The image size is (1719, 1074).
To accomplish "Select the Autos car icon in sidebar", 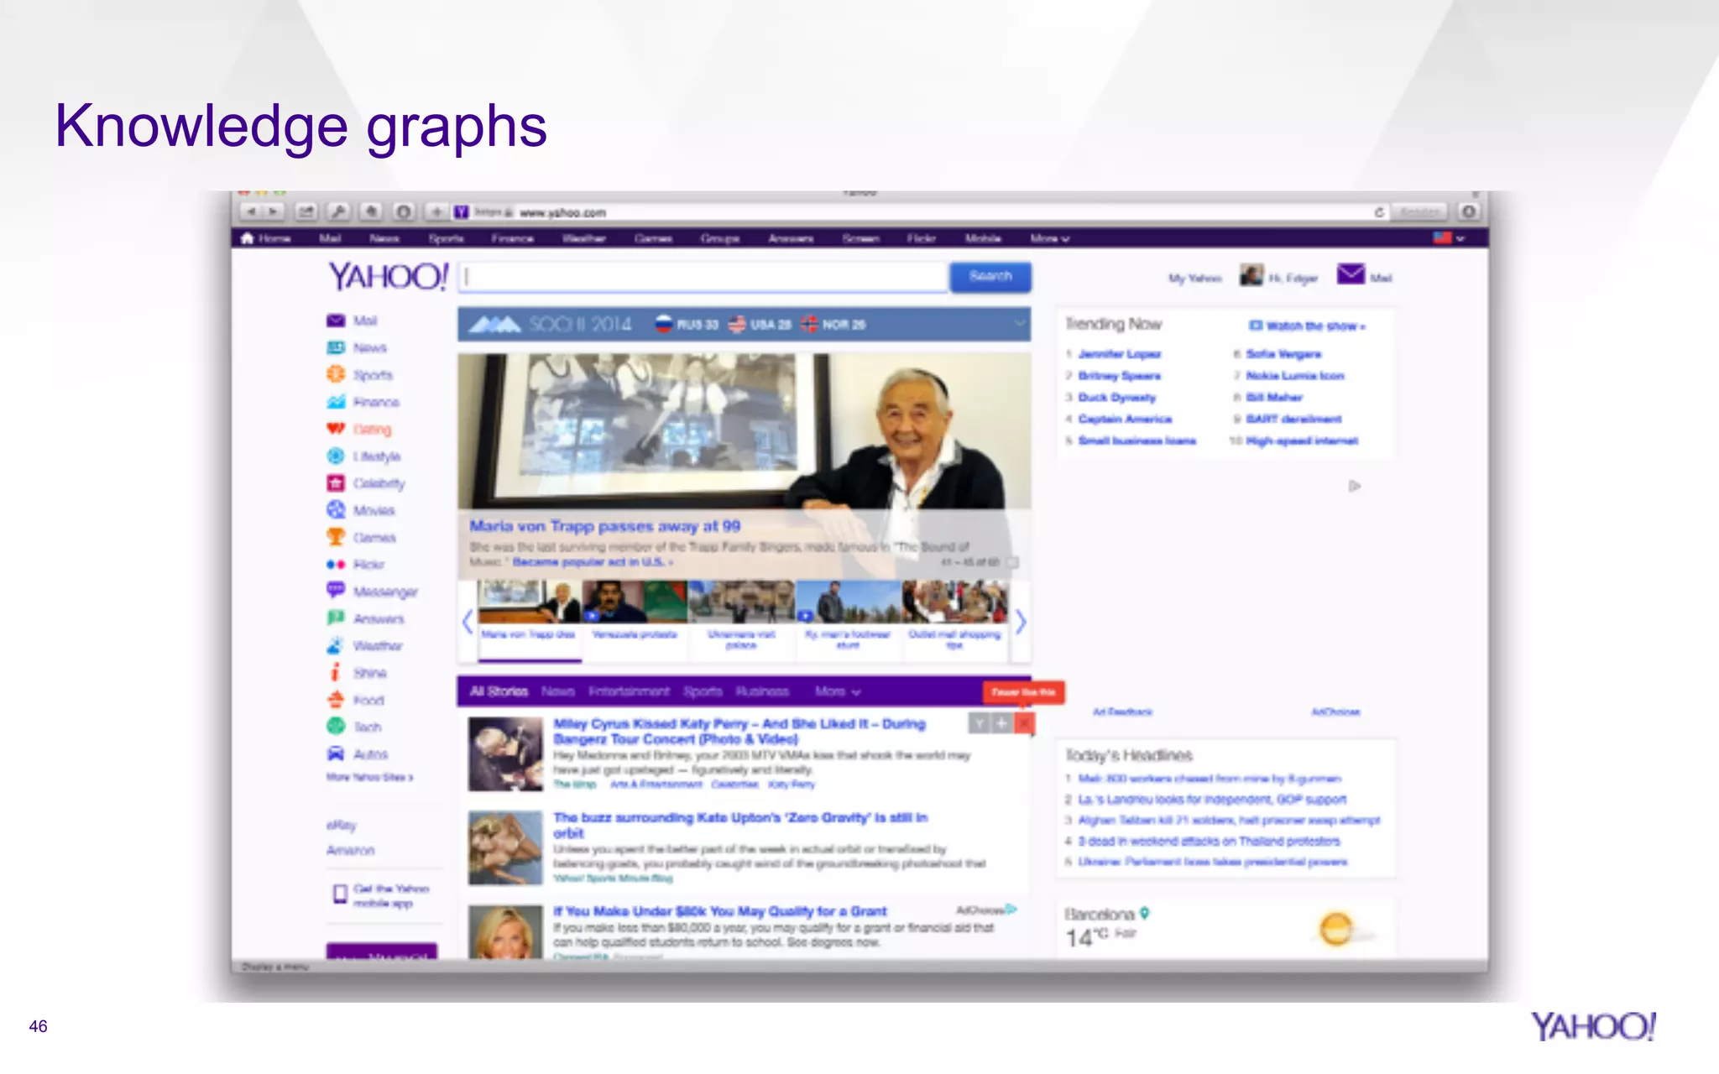I will [336, 753].
